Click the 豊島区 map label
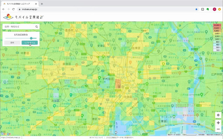 69,30
